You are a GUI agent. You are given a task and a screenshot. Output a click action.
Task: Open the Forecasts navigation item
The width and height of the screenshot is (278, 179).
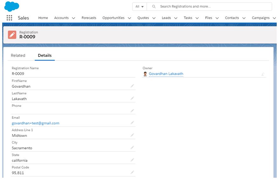pyautogui.click(x=89, y=18)
